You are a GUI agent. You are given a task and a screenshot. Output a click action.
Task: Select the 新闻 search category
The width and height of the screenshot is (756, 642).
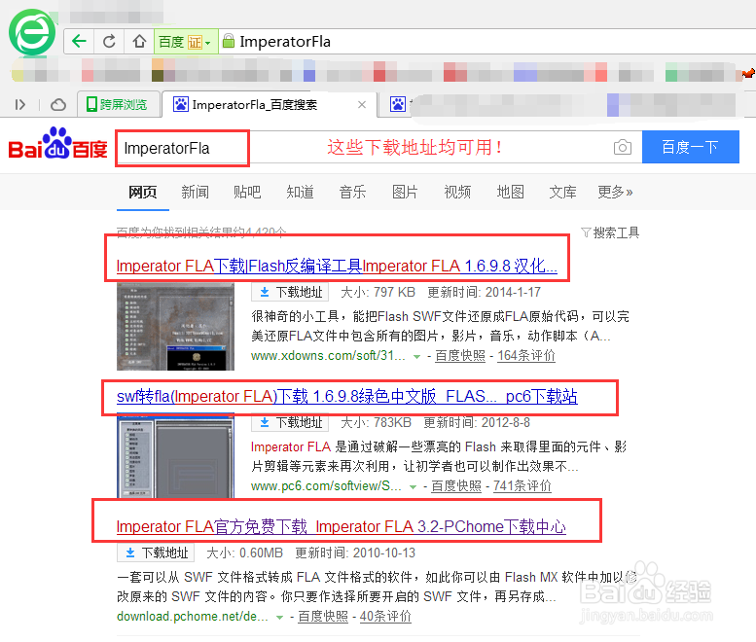pos(195,192)
